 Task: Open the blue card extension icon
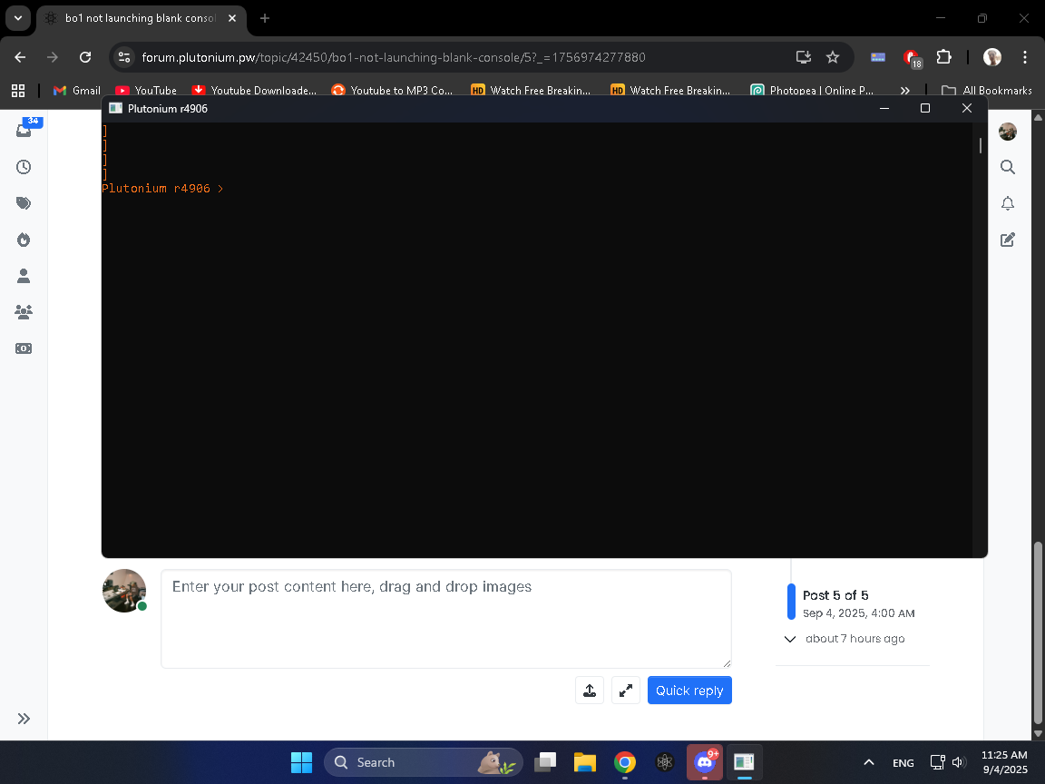click(878, 57)
